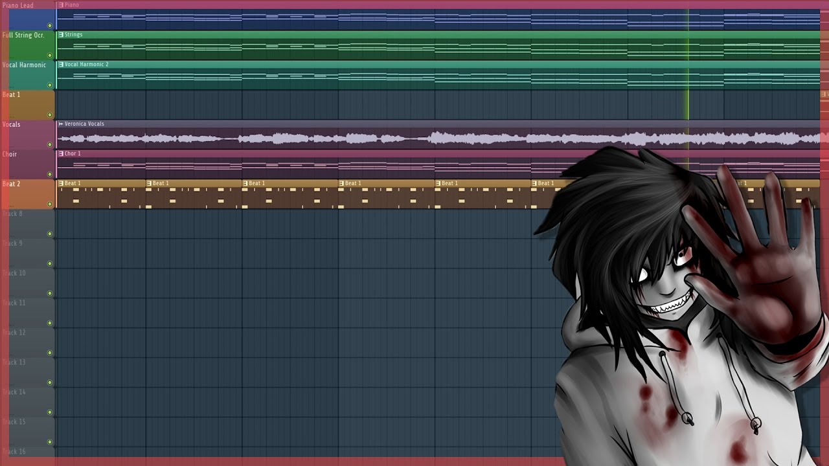
Task: Open the Piano clip menu icon
Action: tap(61, 5)
